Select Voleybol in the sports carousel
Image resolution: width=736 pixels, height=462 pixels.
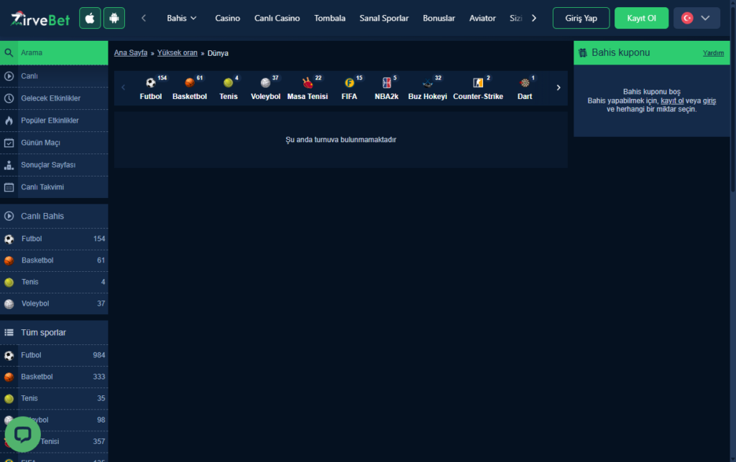click(x=266, y=88)
